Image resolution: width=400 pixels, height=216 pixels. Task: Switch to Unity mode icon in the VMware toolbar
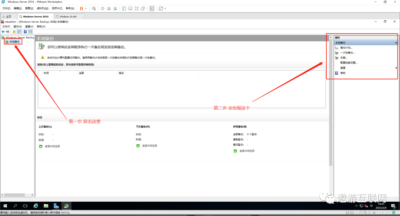(x=143, y=8)
